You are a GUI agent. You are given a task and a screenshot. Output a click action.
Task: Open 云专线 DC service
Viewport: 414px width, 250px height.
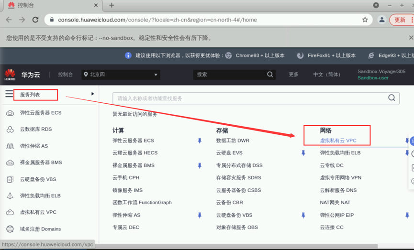click(332, 165)
